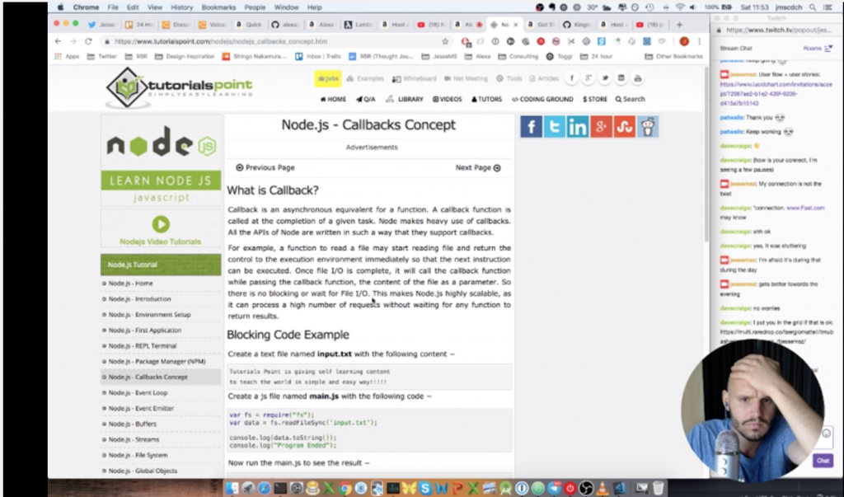
Task: Click the large Twitter share icon
Action: click(x=554, y=127)
